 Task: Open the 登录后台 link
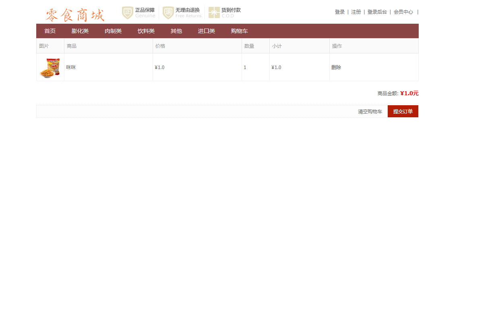377,12
